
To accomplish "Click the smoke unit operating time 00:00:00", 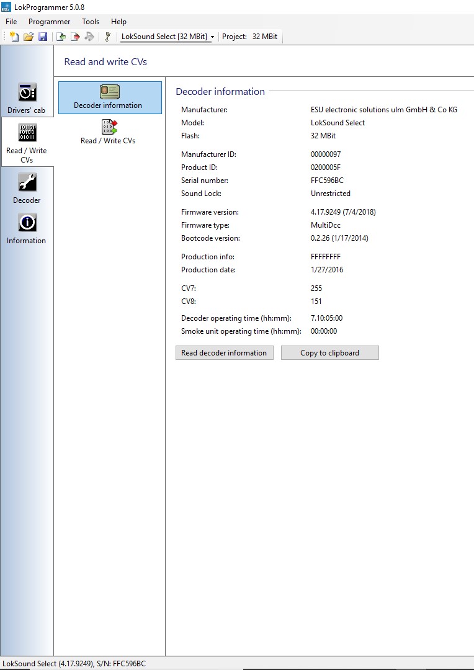I will coord(324,331).
